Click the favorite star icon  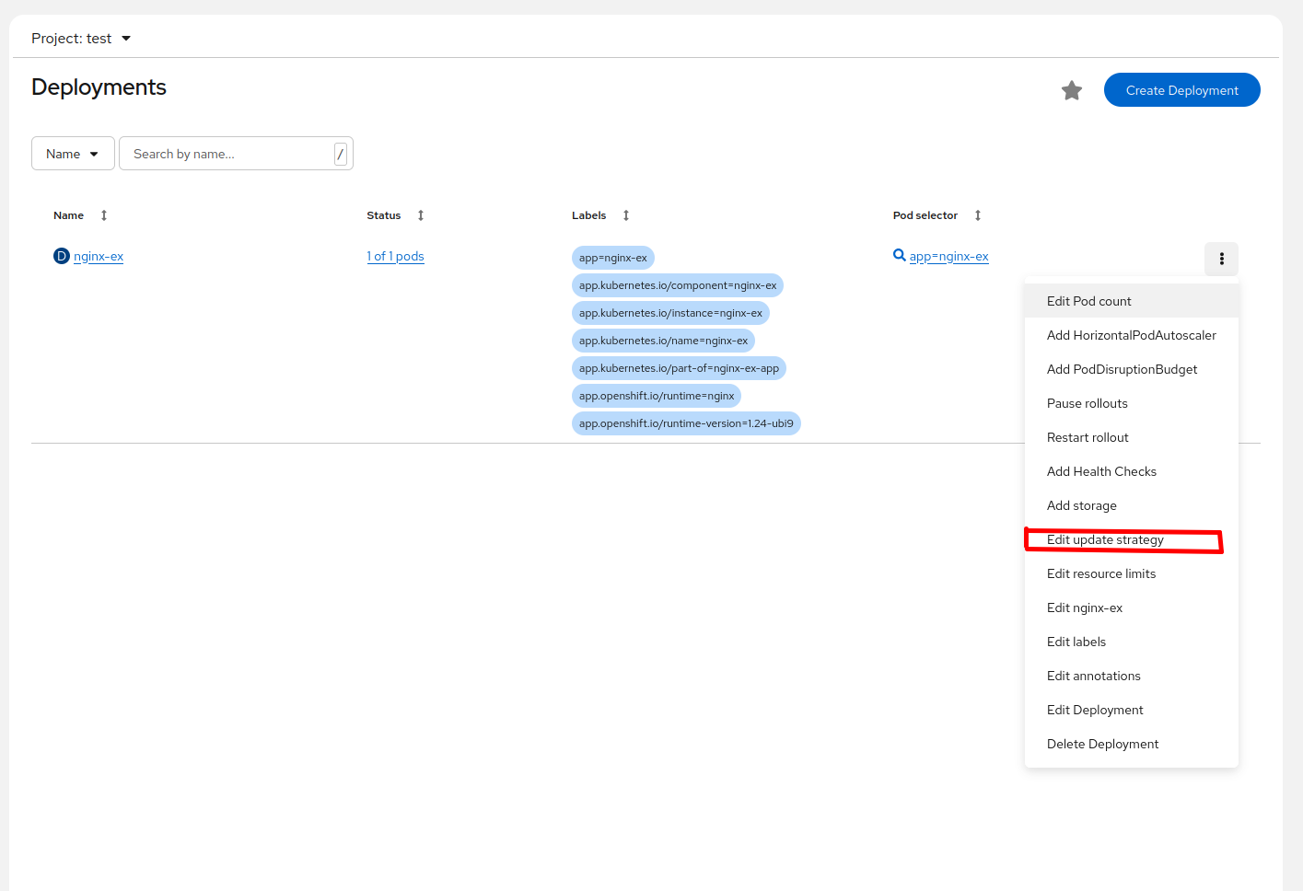tap(1071, 90)
